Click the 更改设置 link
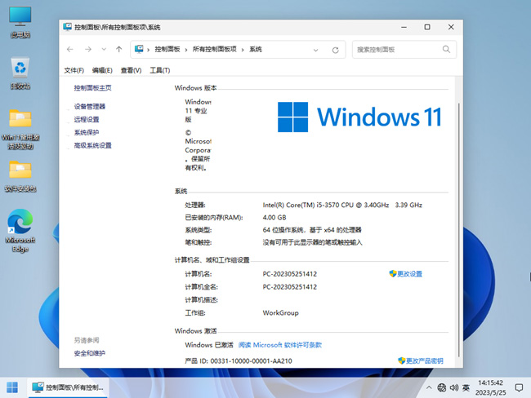The width and height of the screenshot is (531, 398). pyautogui.click(x=410, y=274)
